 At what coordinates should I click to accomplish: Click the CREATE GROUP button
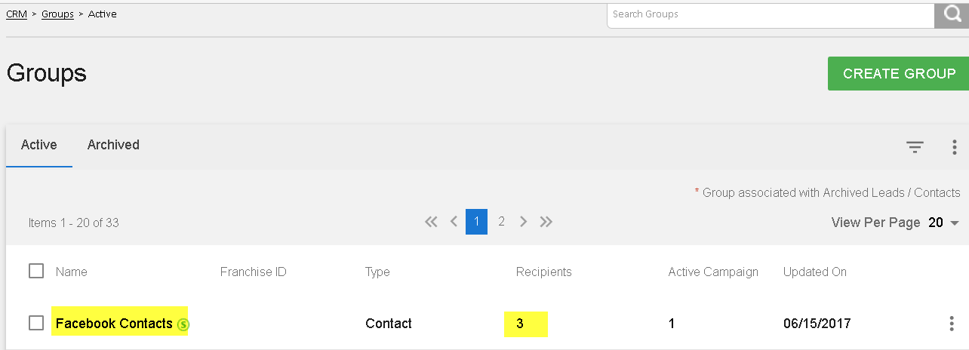898,74
